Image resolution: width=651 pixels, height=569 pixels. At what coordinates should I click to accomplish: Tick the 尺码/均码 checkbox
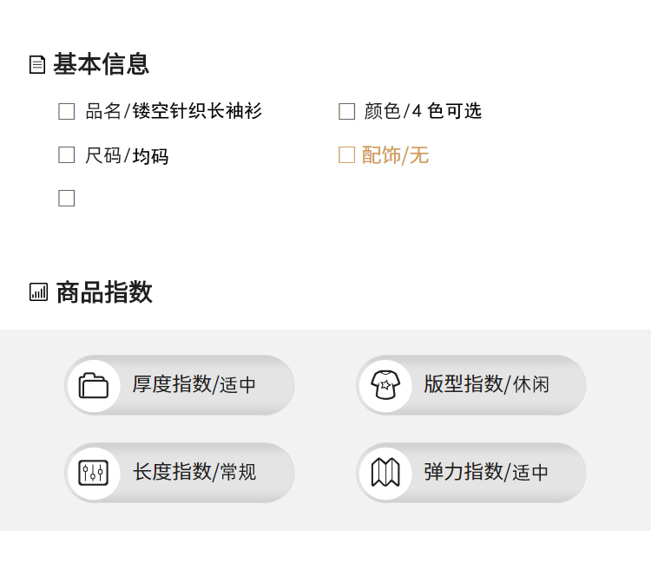[67, 154]
